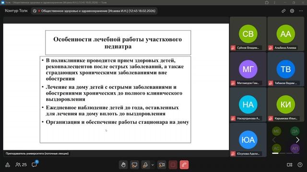This screenshot has width=307, height=172.
Task: Select participant tile СВ Суйков Владимир
Action: click(248, 34)
